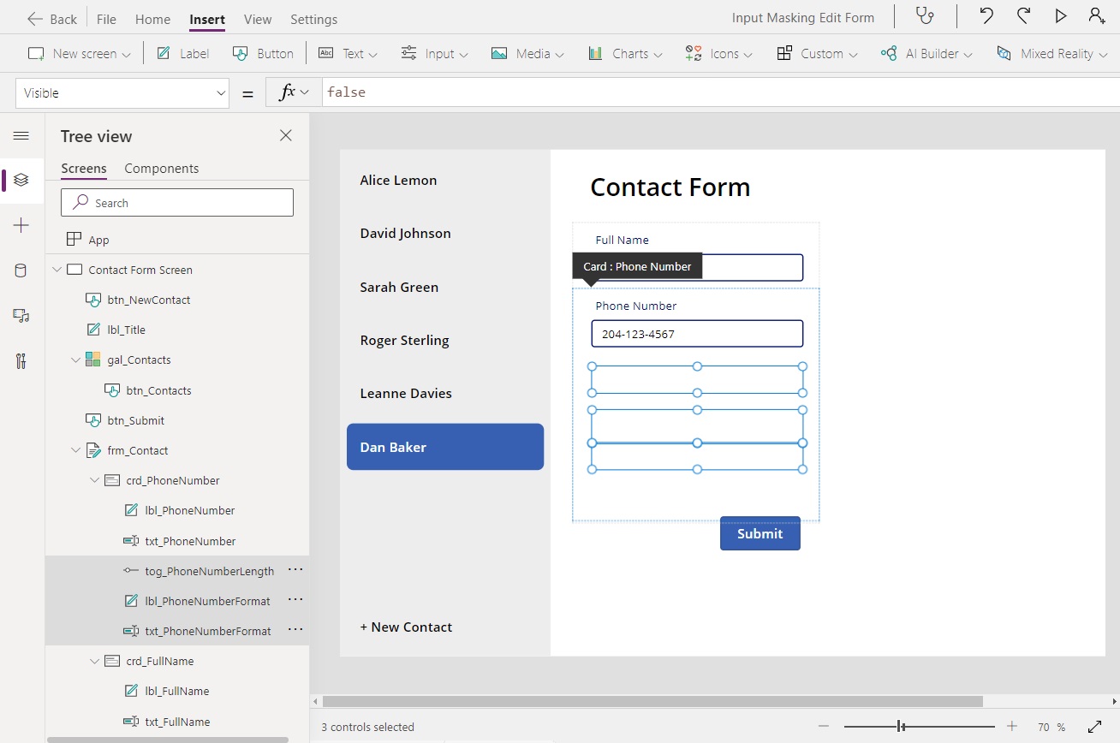Open the Media panel in left rail
Image resolution: width=1120 pixels, height=743 pixels.
(21, 316)
